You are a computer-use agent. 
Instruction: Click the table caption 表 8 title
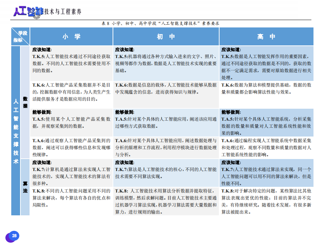click(x=160, y=23)
